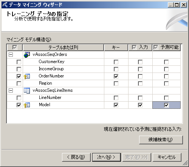
Task: Click the key icon beside Model
Action: (27, 105)
